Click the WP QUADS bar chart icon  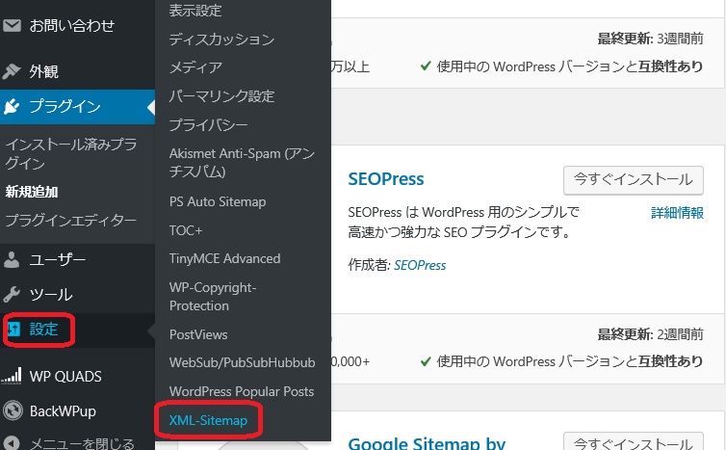click(13, 377)
